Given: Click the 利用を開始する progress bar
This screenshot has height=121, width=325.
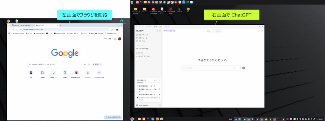Looking at the screenshot, I should coord(148,82).
